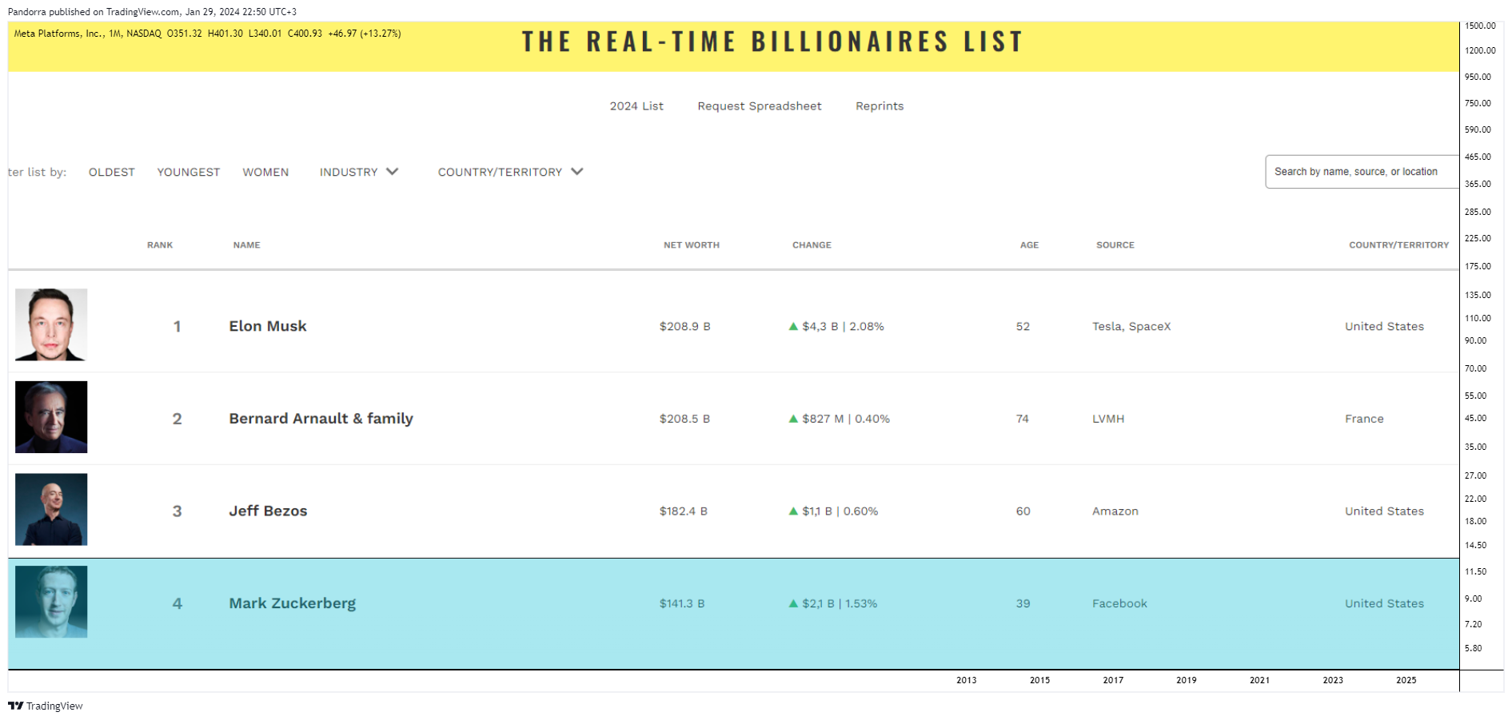Click the country France in Arnault's row
Viewport: 1512px width, 720px height.
tap(1364, 419)
